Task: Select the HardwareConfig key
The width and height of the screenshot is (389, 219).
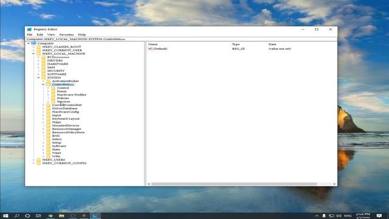Action: (66, 112)
